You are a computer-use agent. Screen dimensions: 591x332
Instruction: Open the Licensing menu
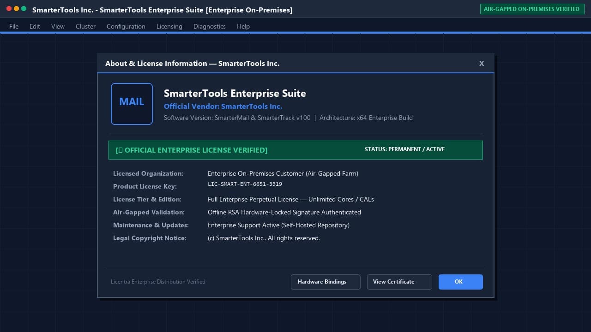click(x=169, y=26)
